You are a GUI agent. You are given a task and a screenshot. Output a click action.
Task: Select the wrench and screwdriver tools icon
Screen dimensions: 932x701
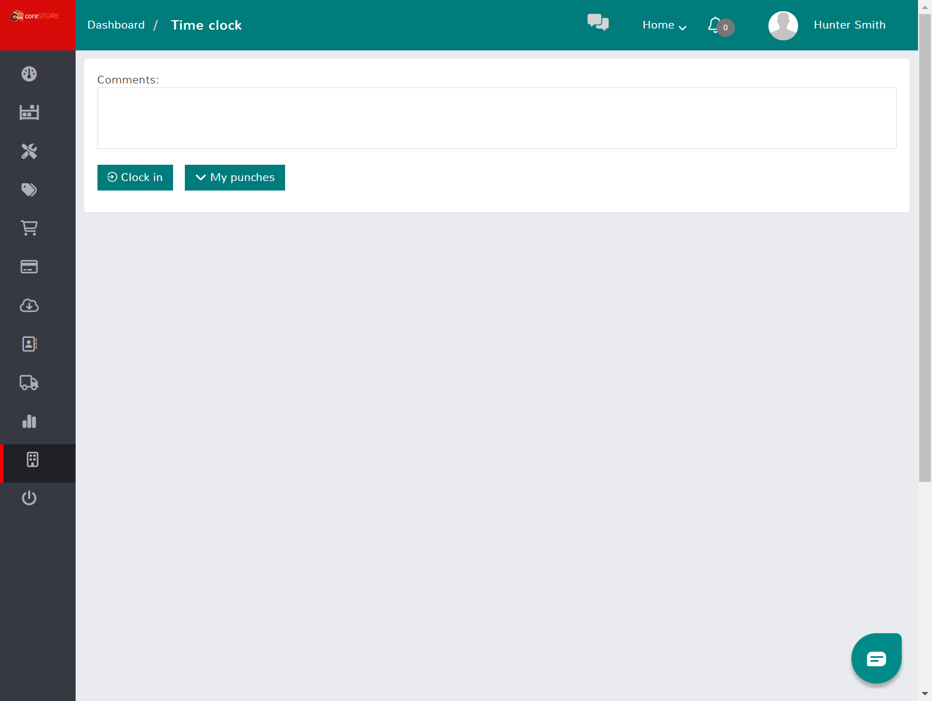pyautogui.click(x=29, y=151)
